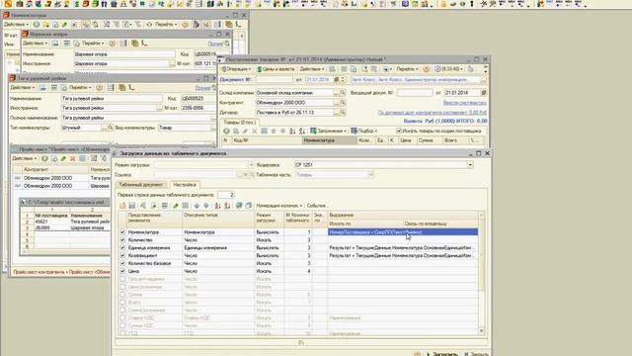Uncheck the Количество базовое row checkbox
The width and height of the screenshot is (632, 356).
(x=122, y=263)
